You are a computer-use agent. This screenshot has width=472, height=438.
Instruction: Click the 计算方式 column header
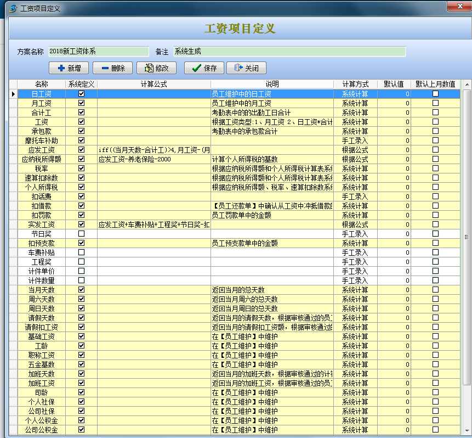[x=355, y=85]
